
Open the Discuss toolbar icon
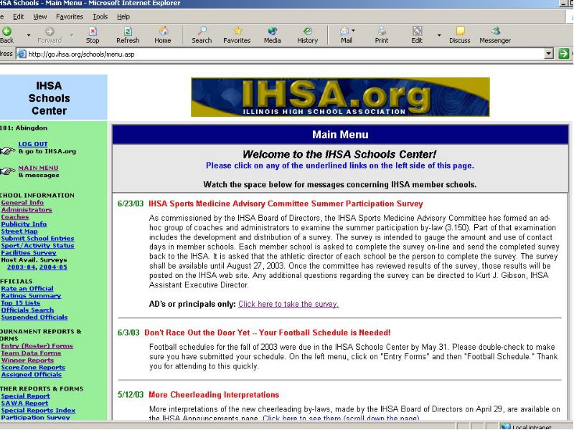[x=460, y=31]
